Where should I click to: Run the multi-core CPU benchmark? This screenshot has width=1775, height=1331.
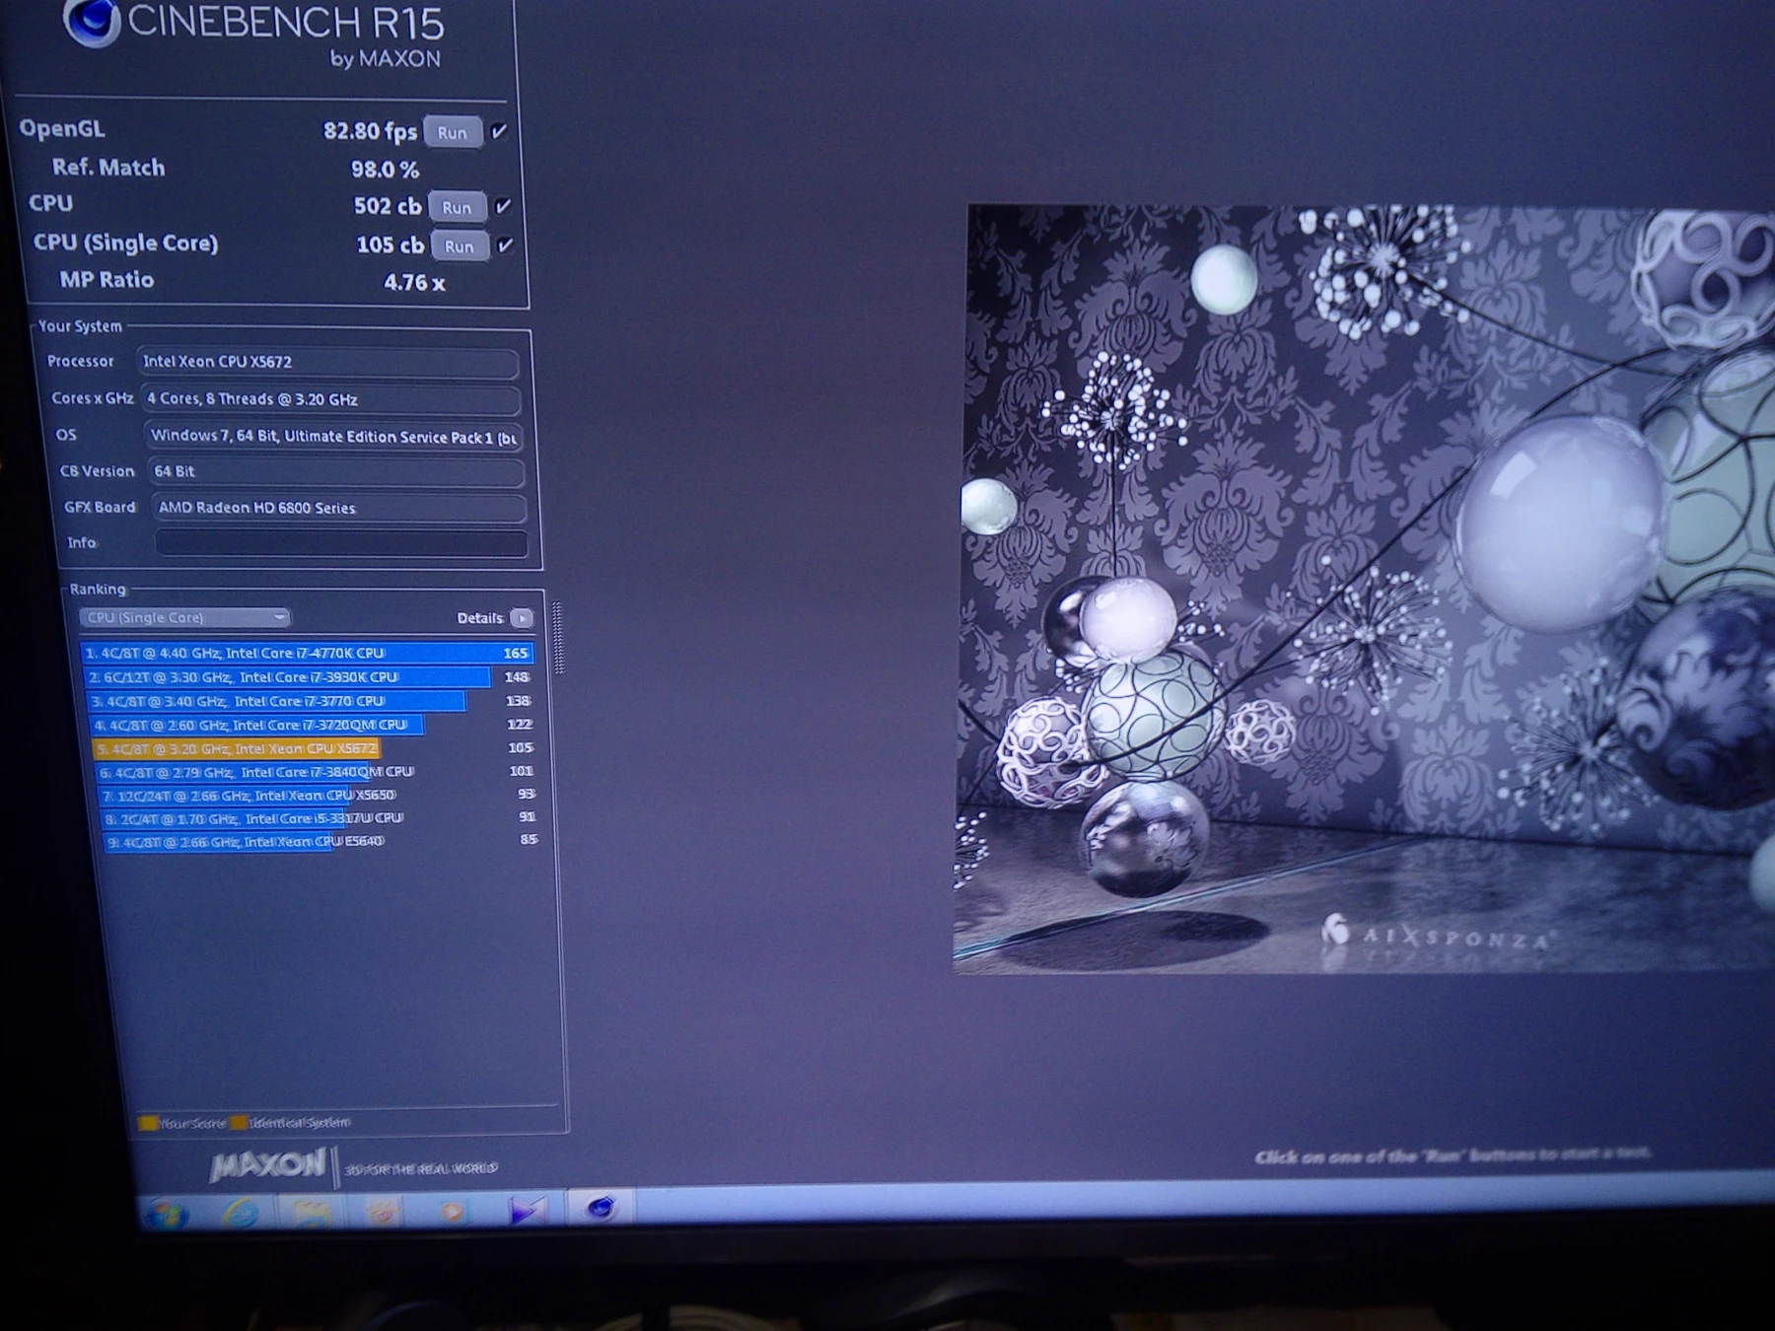click(x=457, y=207)
